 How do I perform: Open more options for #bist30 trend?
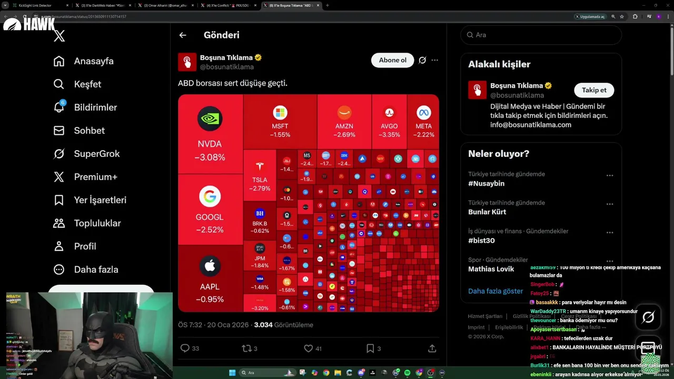pyautogui.click(x=610, y=232)
